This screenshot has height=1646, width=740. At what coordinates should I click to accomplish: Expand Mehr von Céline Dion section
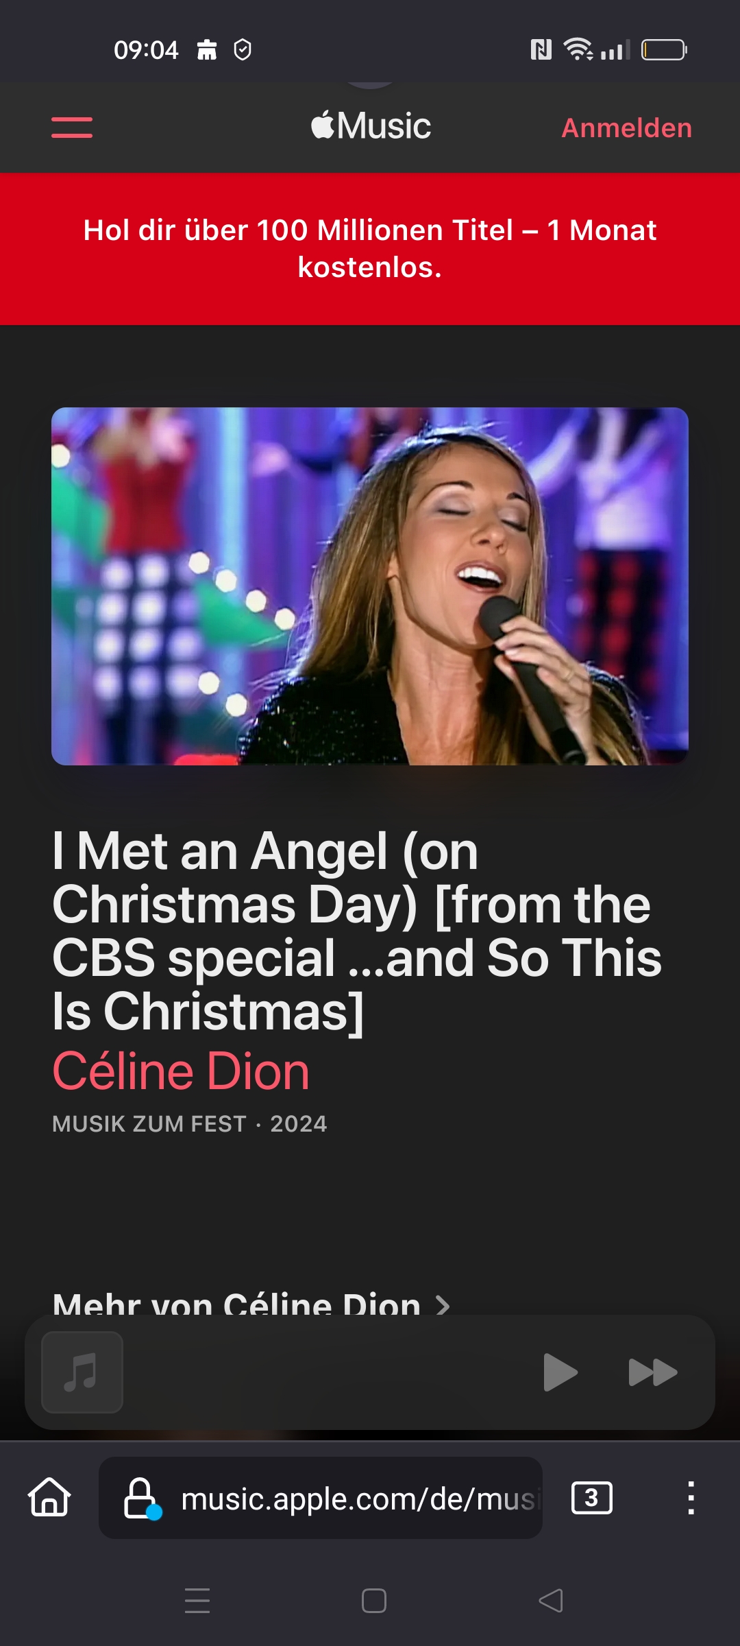click(251, 1303)
